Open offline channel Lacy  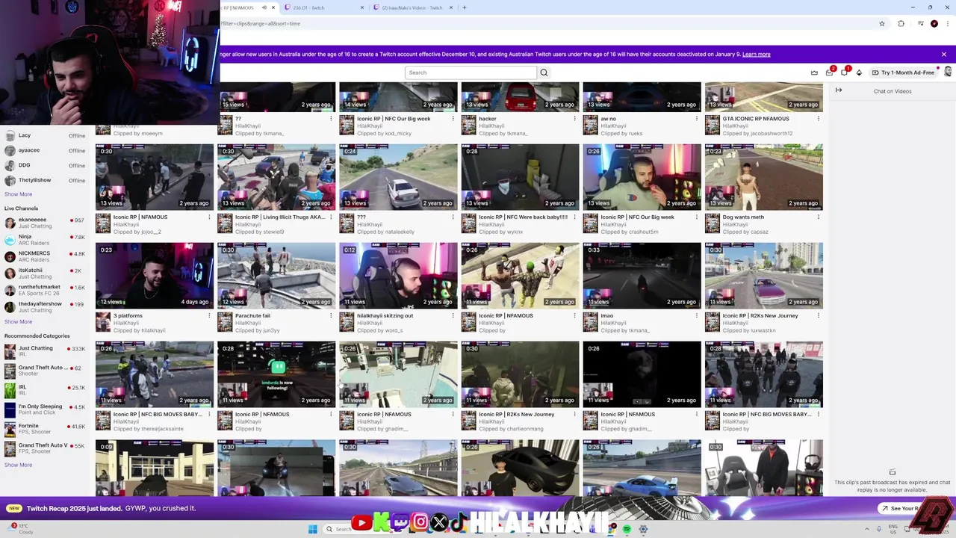tap(45, 135)
